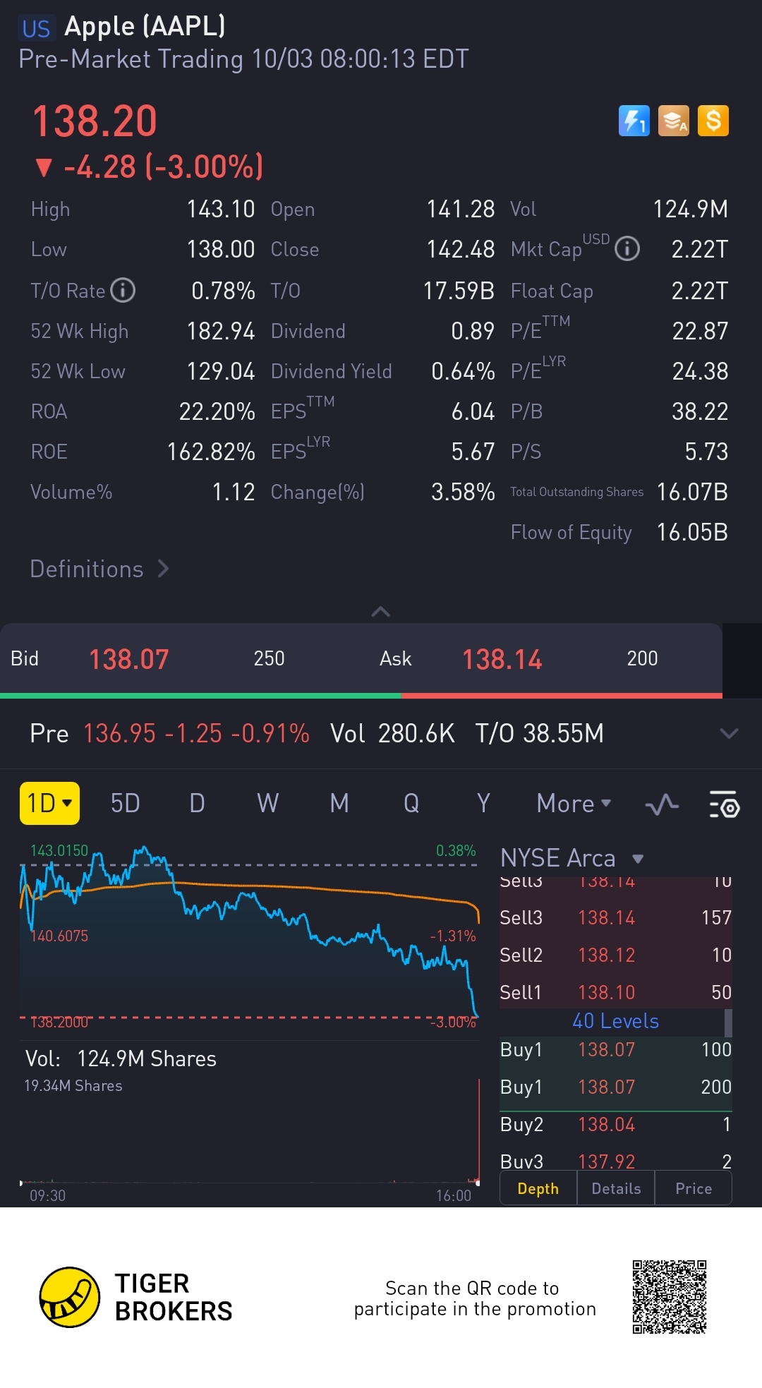Screen dimensions: 762x1388
Task: Select Buy1 row with 100 size
Action: coord(615,1049)
